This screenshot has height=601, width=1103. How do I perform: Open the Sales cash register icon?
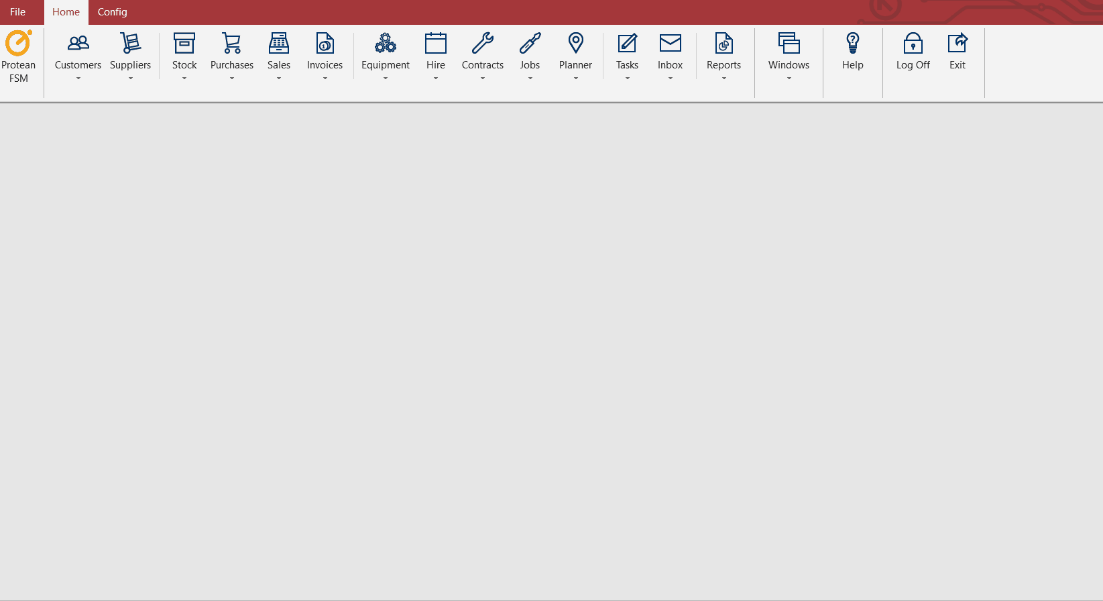click(x=279, y=43)
